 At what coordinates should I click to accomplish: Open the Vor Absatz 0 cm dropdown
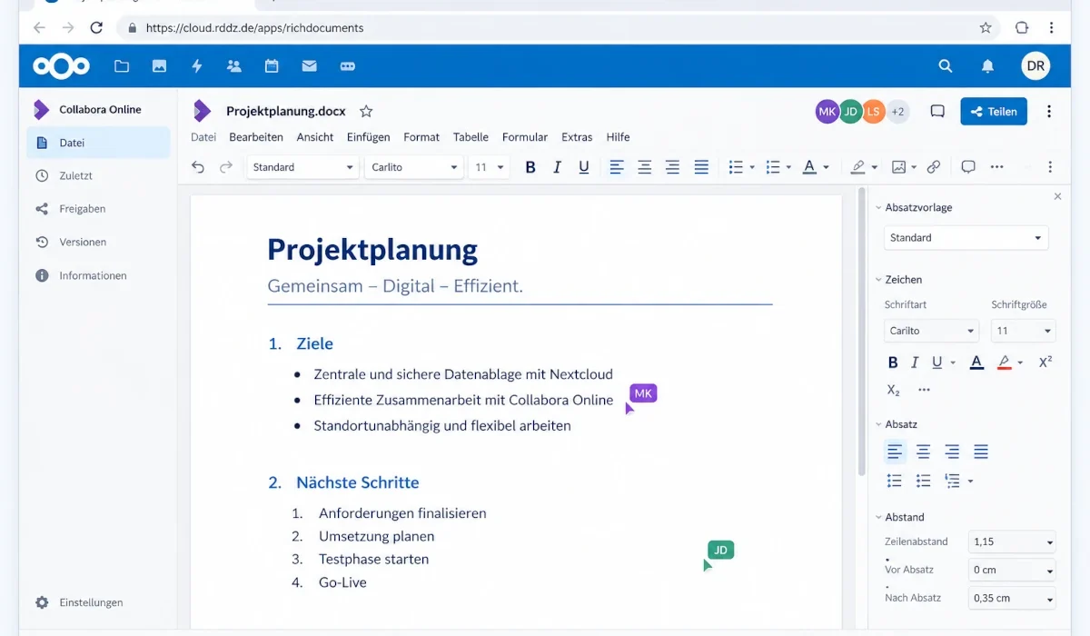coord(1012,570)
